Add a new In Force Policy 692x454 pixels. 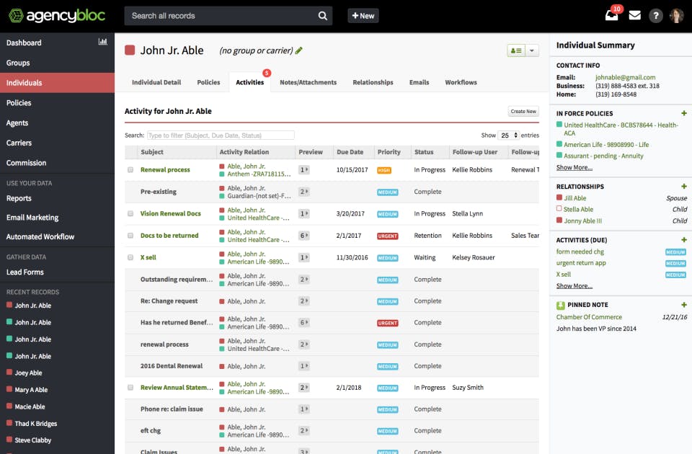[x=683, y=113]
